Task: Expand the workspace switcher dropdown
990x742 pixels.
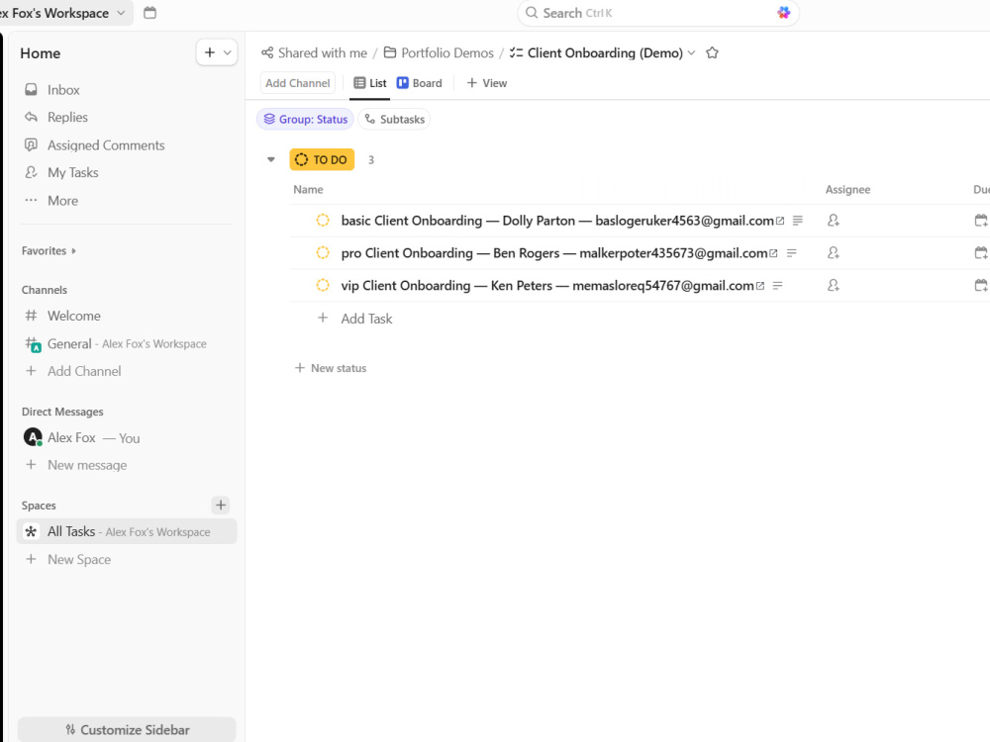Action: tap(121, 13)
